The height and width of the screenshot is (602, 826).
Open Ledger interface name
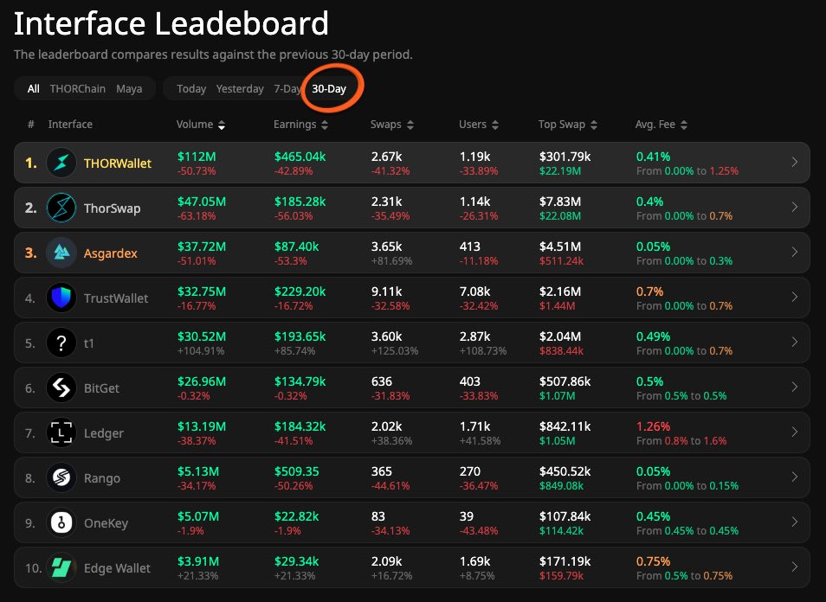104,433
